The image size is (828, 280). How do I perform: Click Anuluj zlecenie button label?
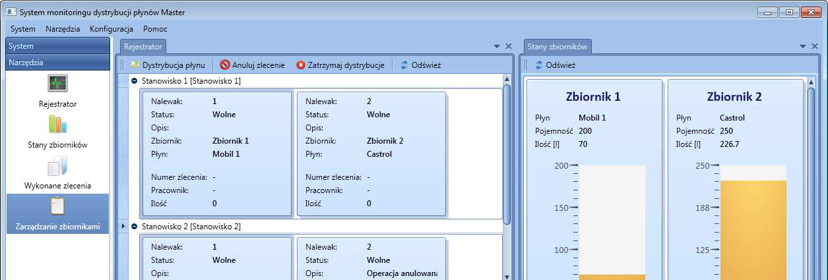[x=259, y=65]
